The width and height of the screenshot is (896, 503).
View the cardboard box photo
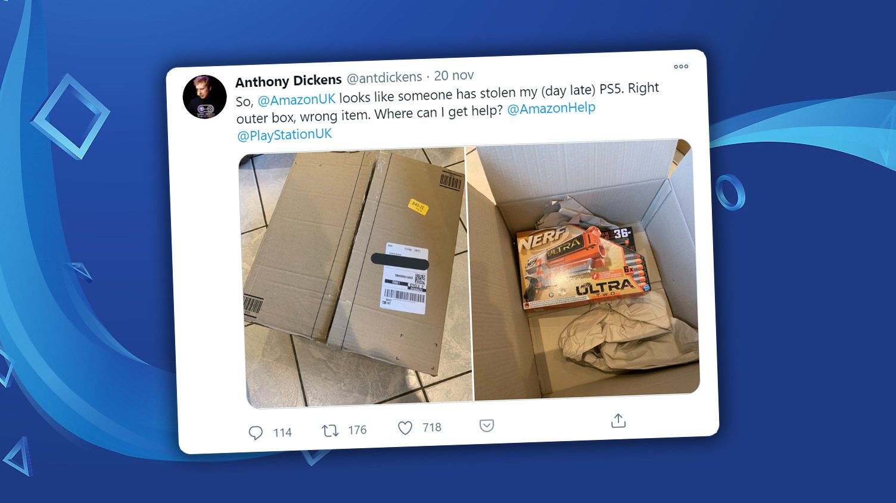[355, 277]
